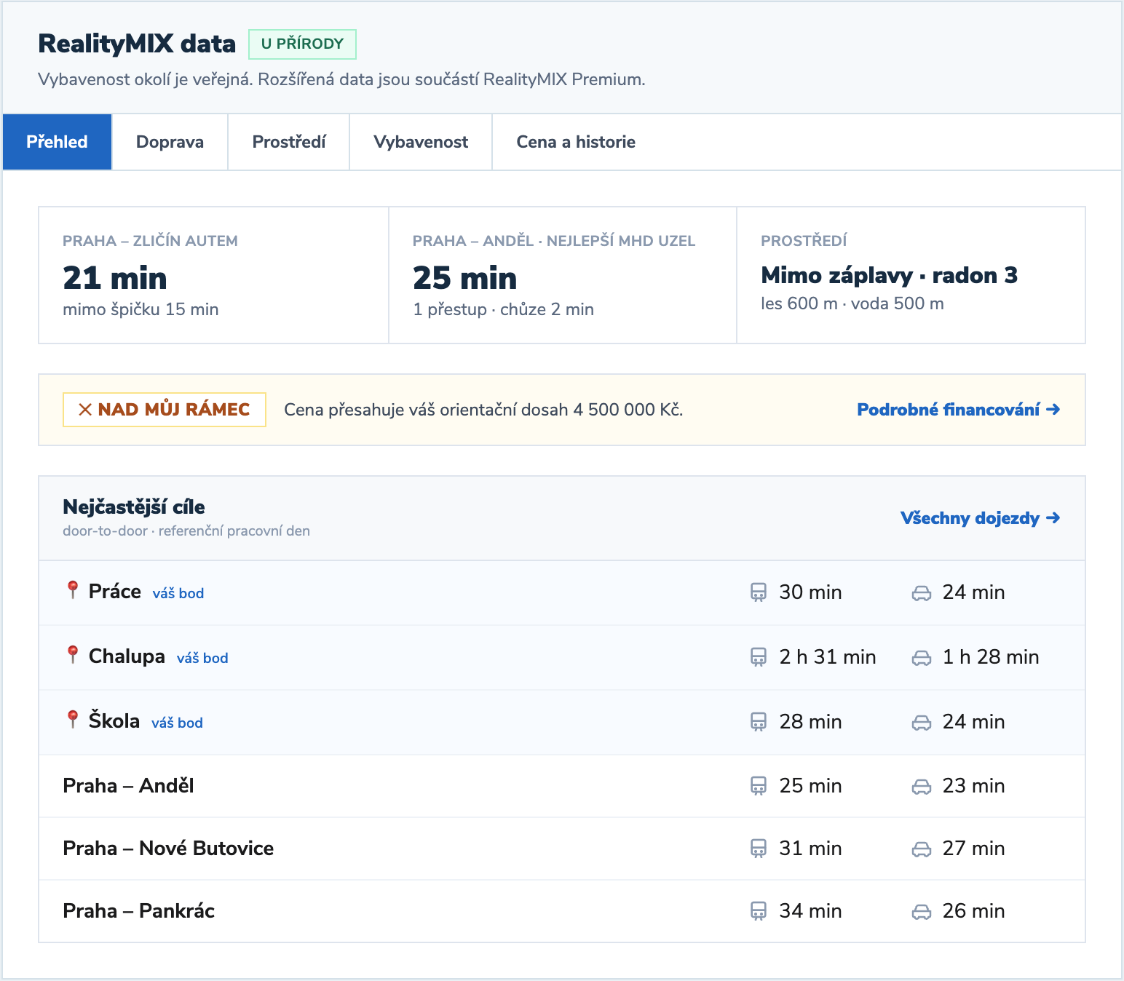The image size is (1124, 981).
Task: Open the Podrobné financování link
Action: [x=958, y=410]
